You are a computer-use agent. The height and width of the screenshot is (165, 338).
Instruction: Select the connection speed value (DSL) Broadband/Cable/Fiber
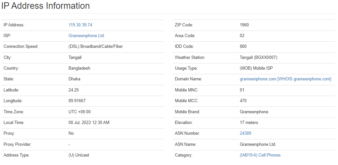click(96, 47)
